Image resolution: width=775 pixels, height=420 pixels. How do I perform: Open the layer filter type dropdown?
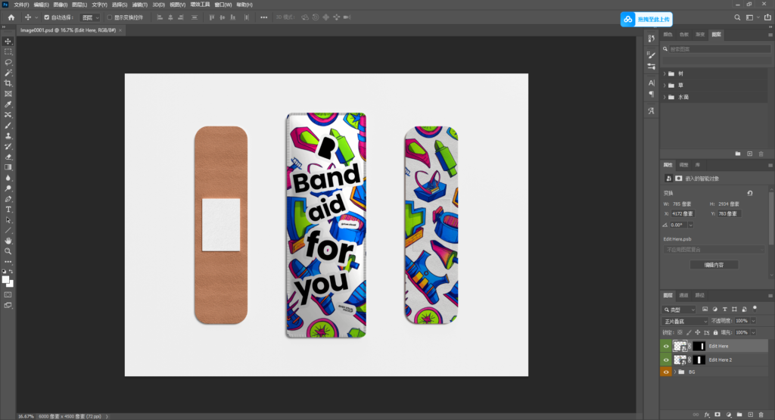pyautogui.click(x=680, y=310)
